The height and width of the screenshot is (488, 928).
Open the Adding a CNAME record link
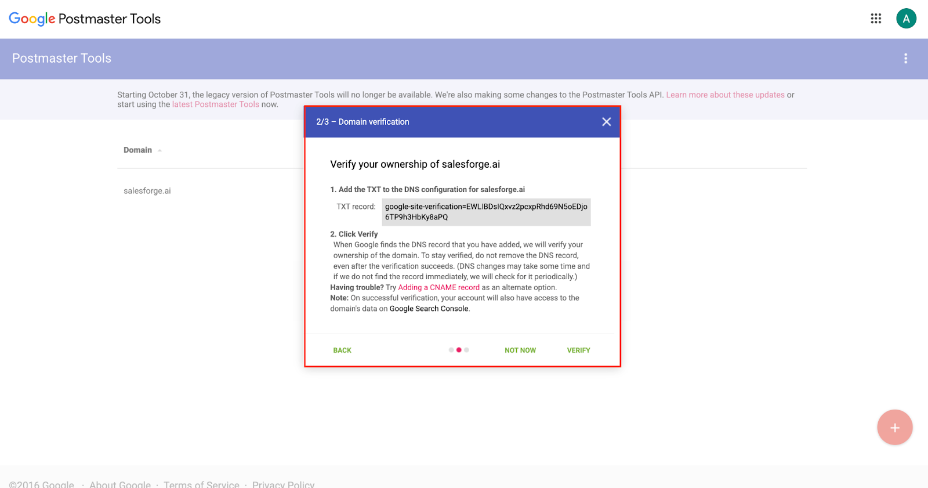(439, 288)
